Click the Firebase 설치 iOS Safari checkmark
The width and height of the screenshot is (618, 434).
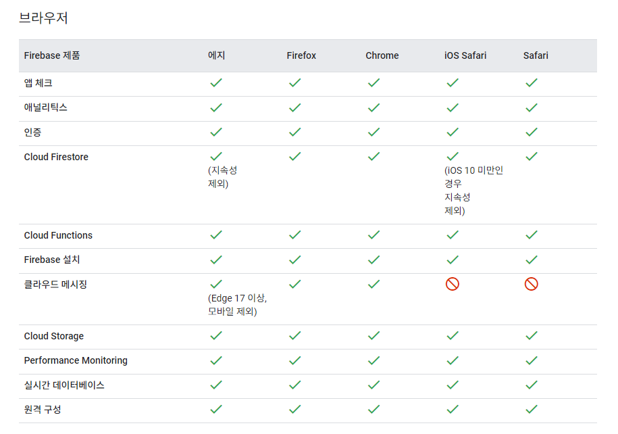(x=453, y=260)
